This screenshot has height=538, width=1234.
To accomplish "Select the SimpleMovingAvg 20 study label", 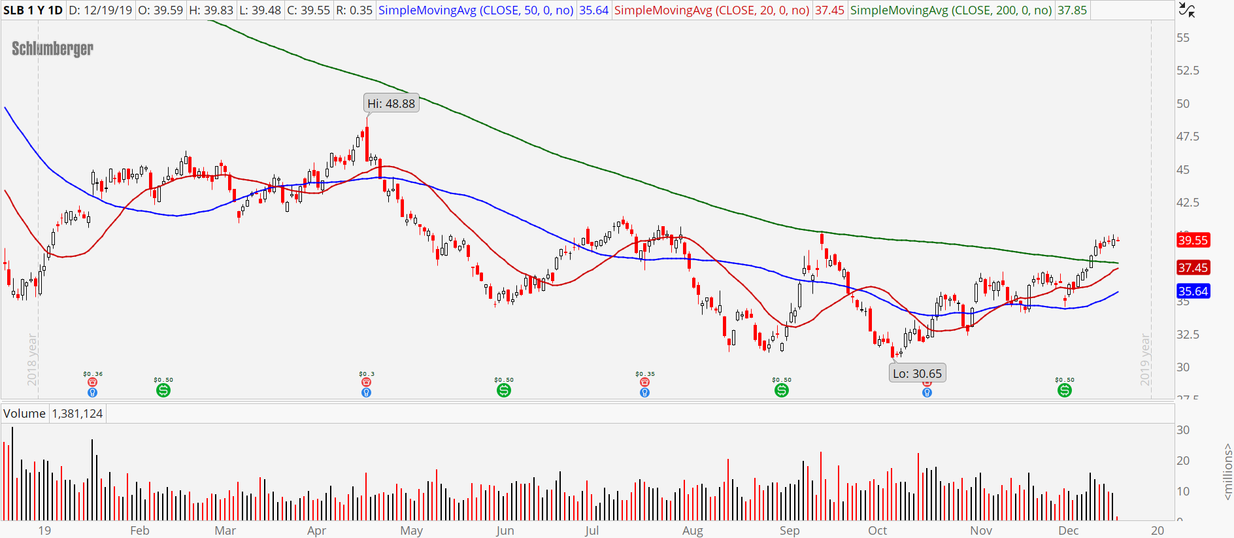I will pos(712,10).
